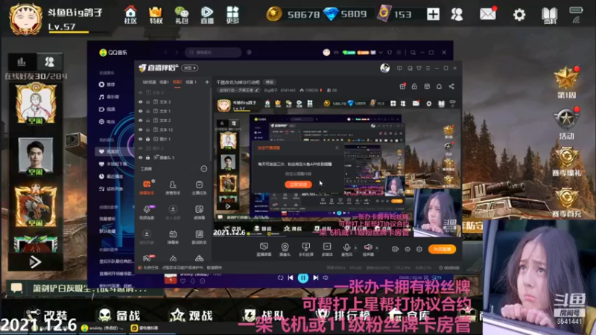Open 音乐馆 in QQ音乐 sidebar

[109, 97]
